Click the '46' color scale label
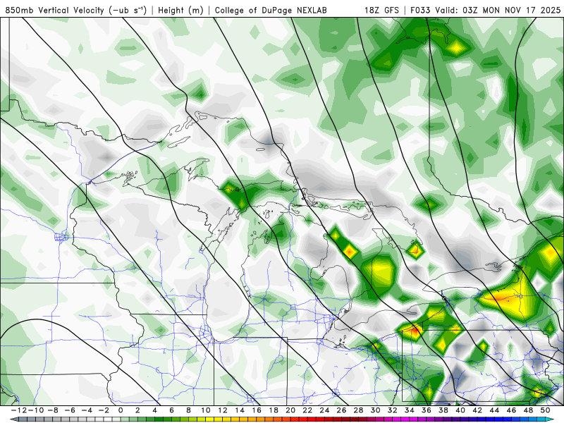 coord(511,410)
